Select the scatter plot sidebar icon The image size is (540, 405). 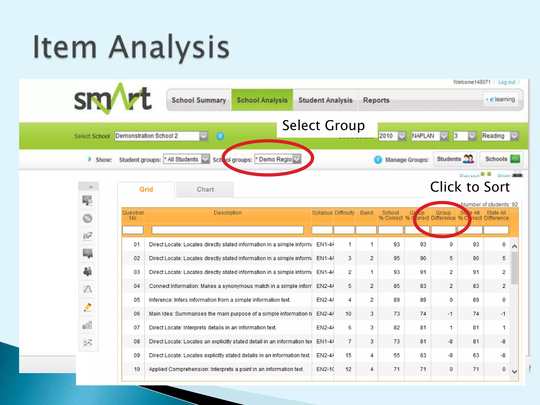88,343
